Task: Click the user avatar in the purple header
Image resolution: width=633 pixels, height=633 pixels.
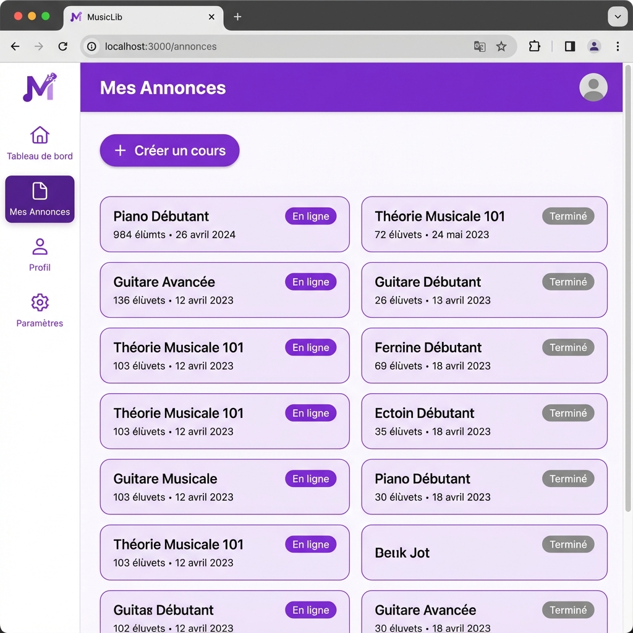Action: 593,87
